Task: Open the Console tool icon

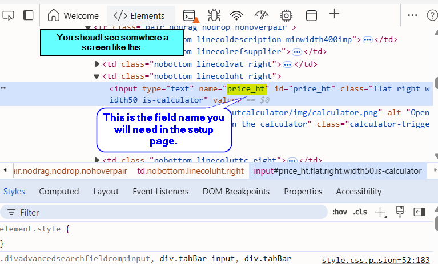Action: click(190, 15)
